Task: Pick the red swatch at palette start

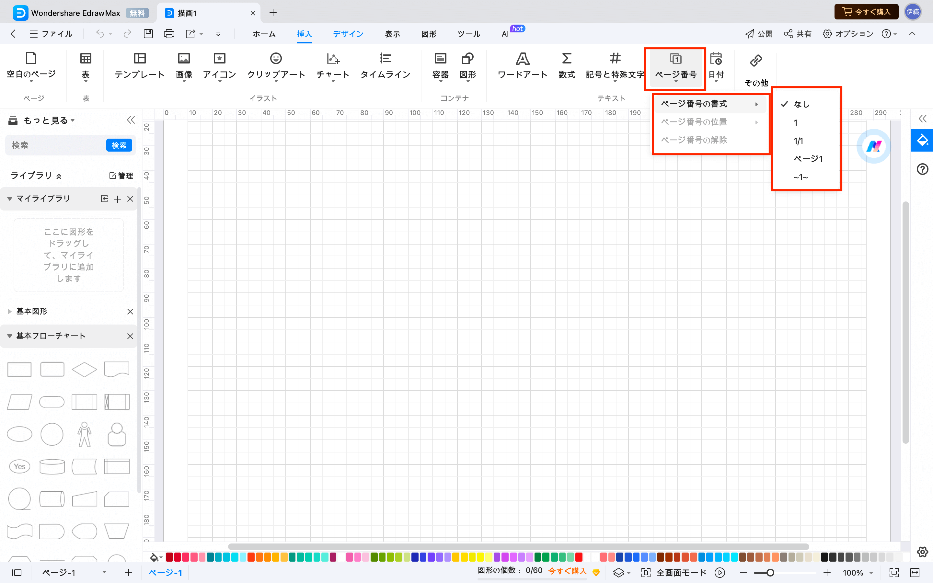Action: 169,557
